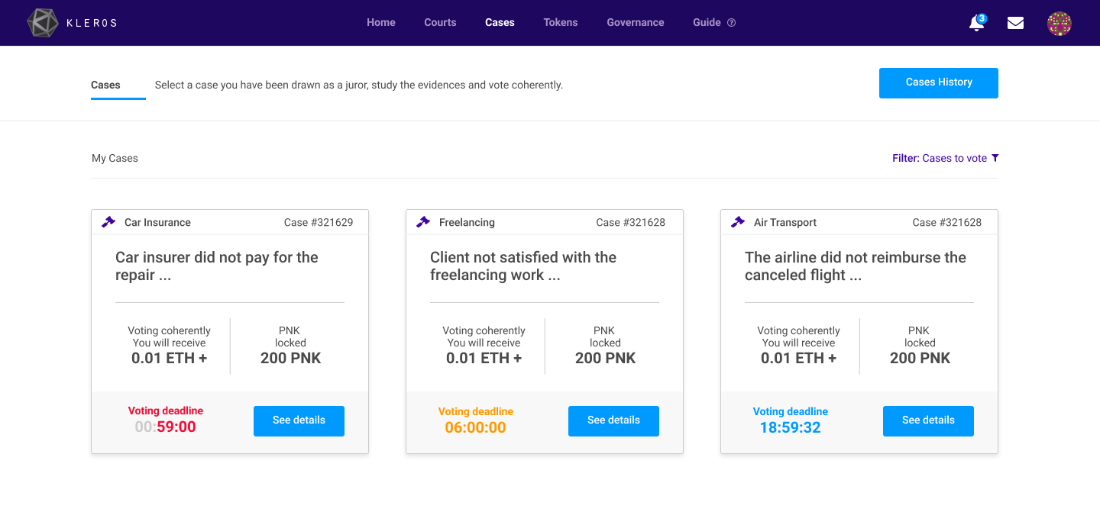Screen dimensions: 1100x525
Task: Click the Guide help question mark icon
Action: [x=731, y=23]
